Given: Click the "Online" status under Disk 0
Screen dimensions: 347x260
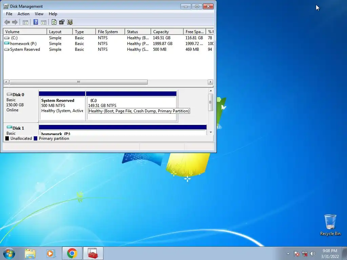Looking at the screenshot, I should pos(13,110).
